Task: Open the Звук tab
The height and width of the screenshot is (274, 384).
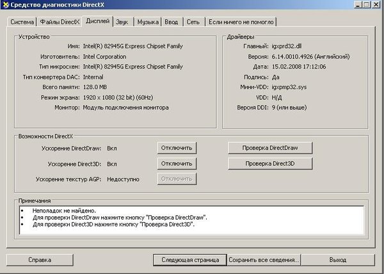Action: [x=122, y=22]
